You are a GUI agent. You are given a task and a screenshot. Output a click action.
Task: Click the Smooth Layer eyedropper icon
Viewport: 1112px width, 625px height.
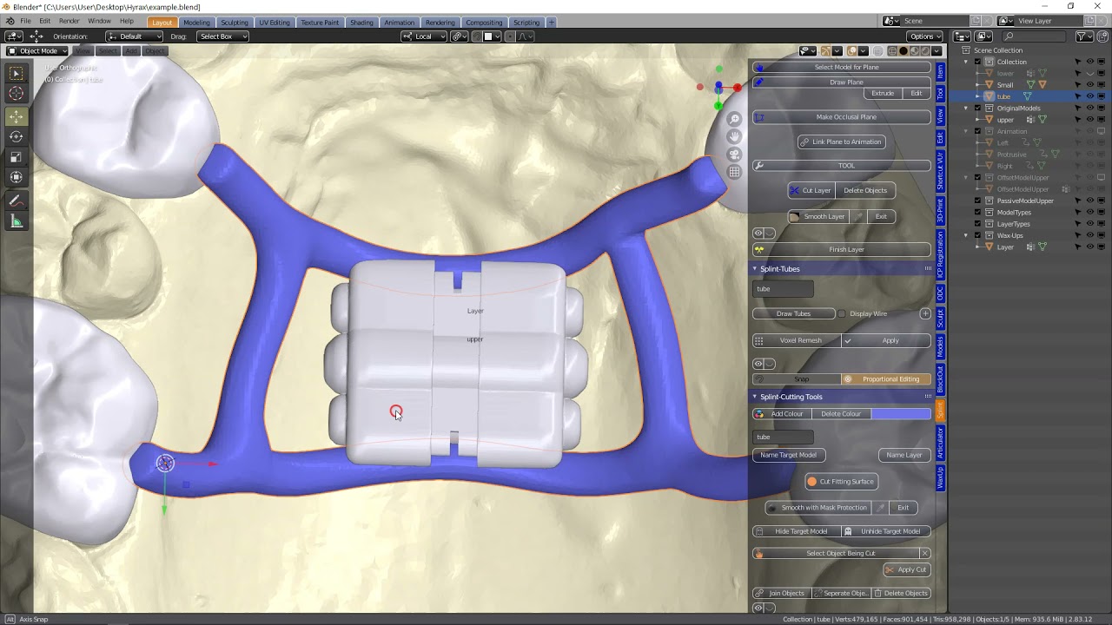click(859, 216)
